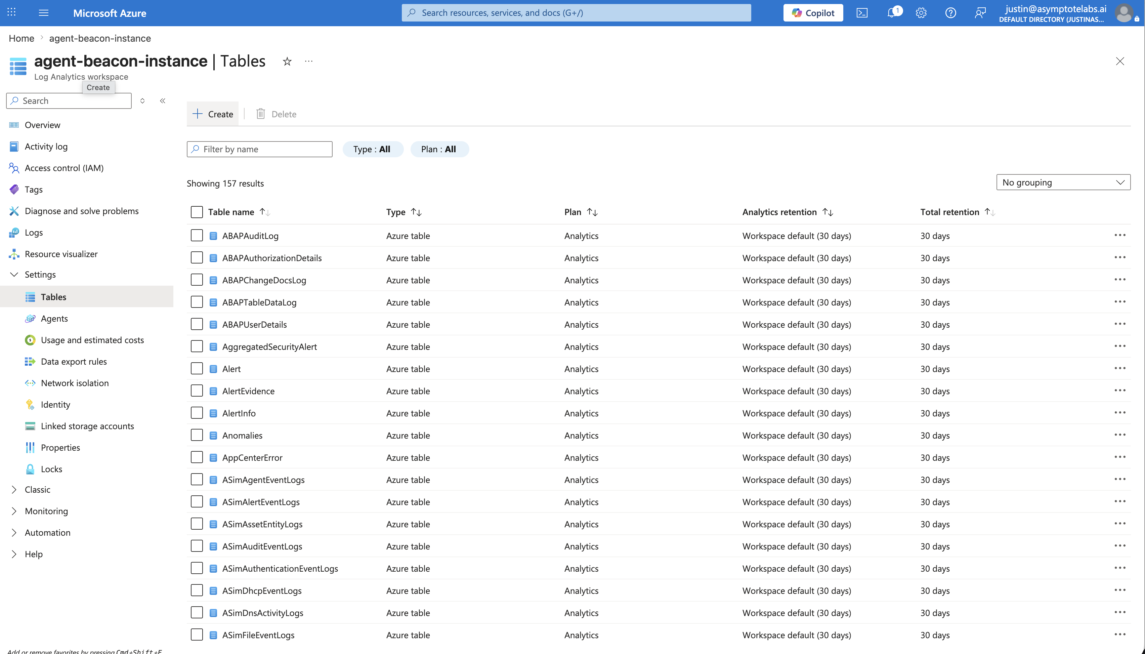Open Overview in sidebar
Viewport: 1145px width, 654px height.
point(42,125)
